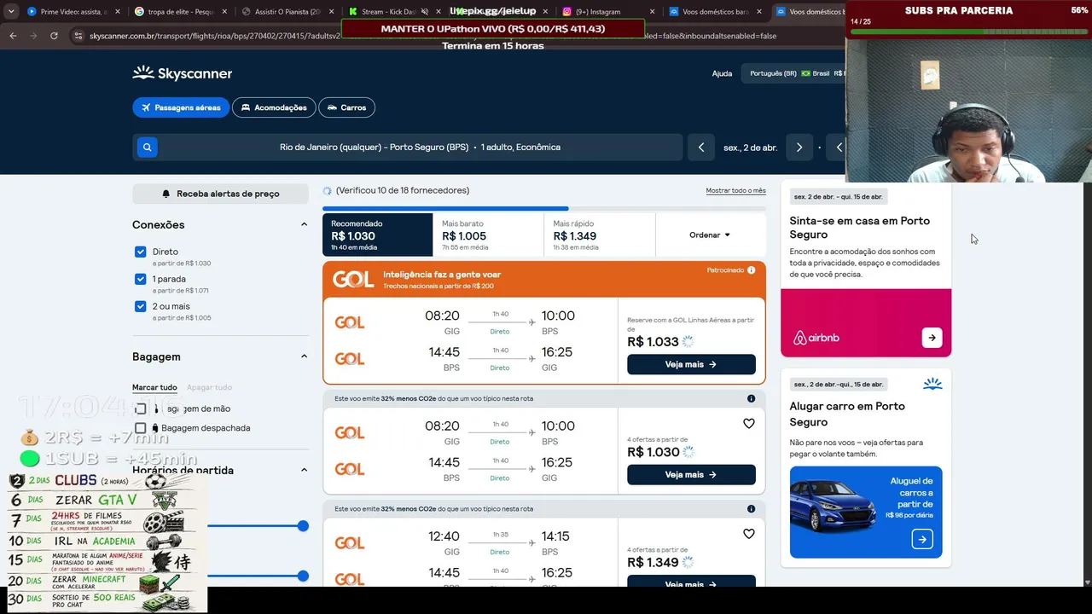Screen dimensions: 1092x614
Task: Close the Instagram browser tab
Action: tap(653, 12)
